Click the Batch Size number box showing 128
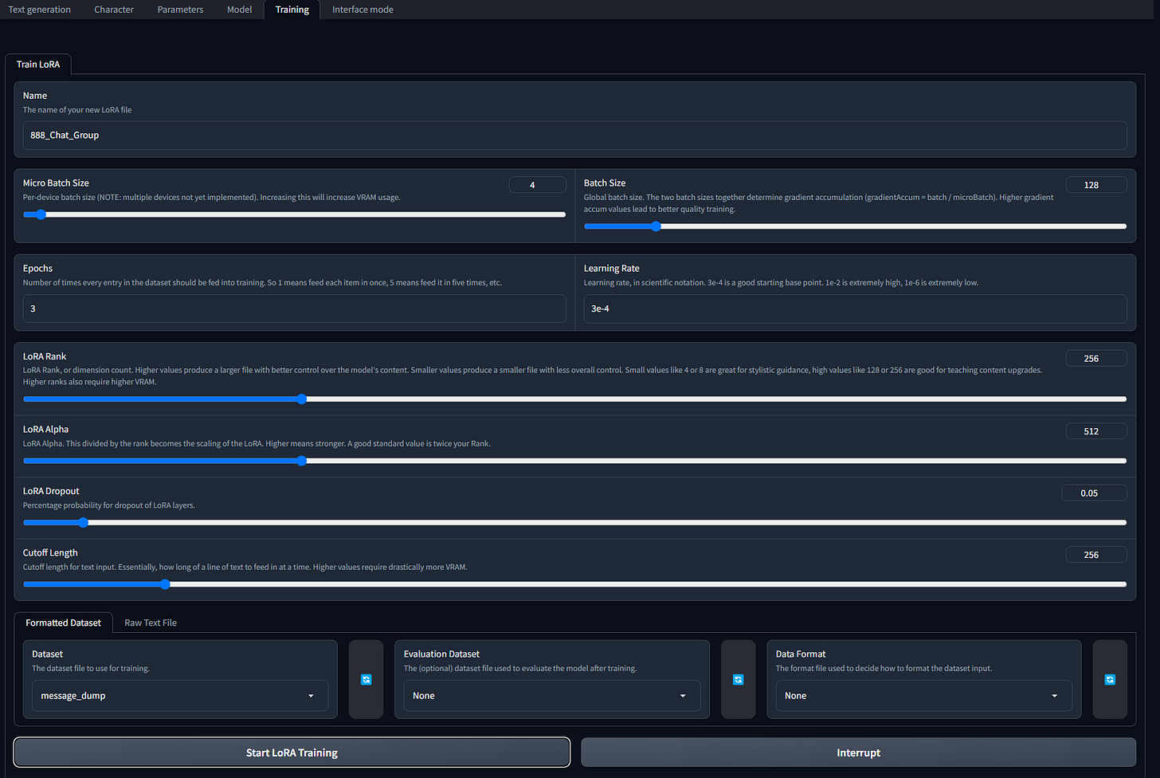 1096,185
